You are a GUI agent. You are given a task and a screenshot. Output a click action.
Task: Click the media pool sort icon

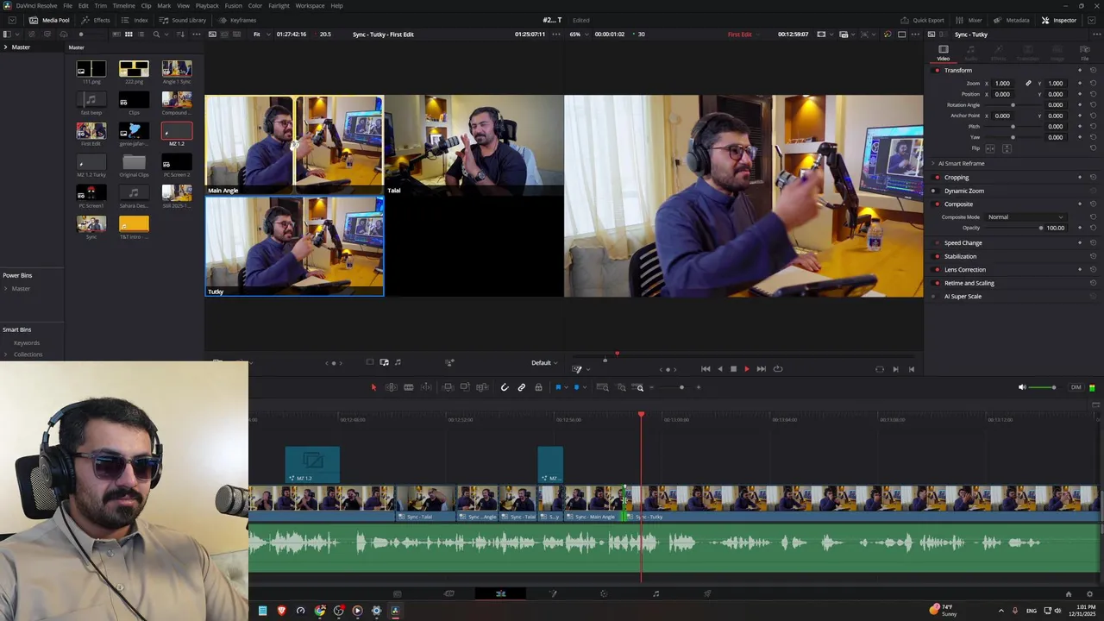coord(180,34)
